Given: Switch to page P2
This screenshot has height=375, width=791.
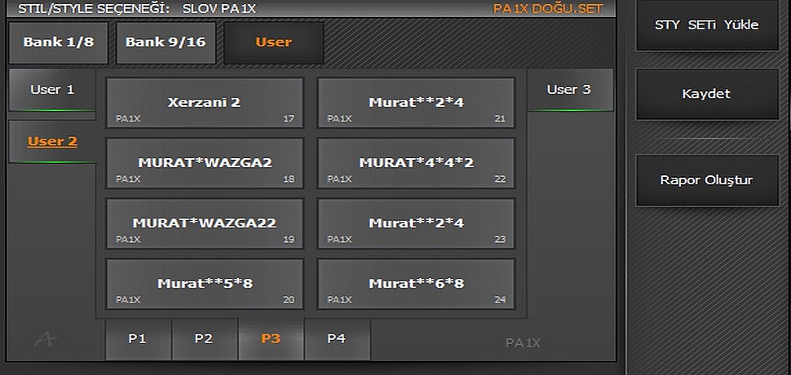Looking at the screenshot, I should click(x=204, y=339).
